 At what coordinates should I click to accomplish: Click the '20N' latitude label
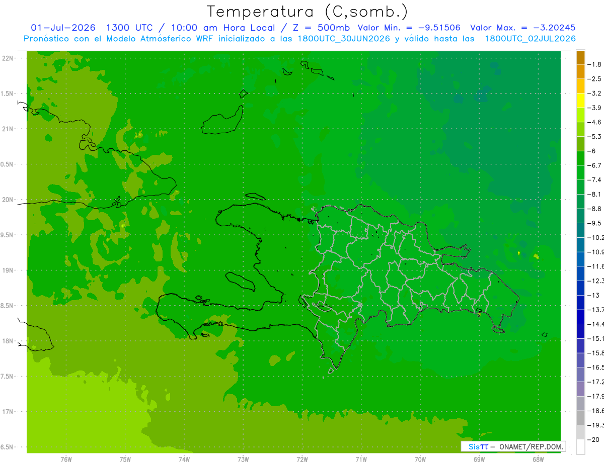tap(8, 200)
